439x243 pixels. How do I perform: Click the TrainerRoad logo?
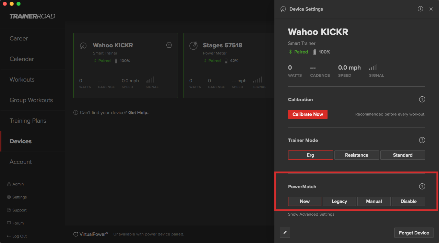tap(32, 16)
